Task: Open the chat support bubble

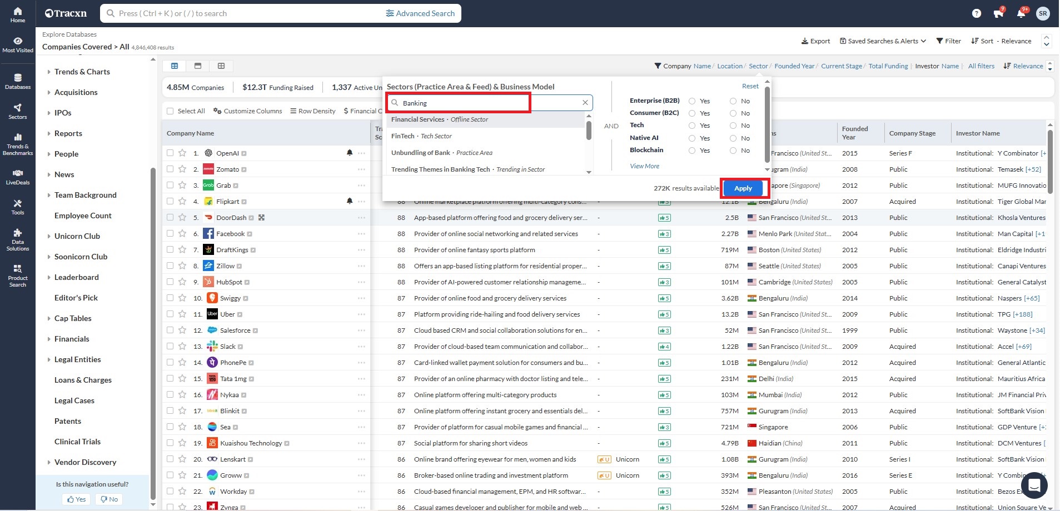Action: click(x=1034, y=485)
